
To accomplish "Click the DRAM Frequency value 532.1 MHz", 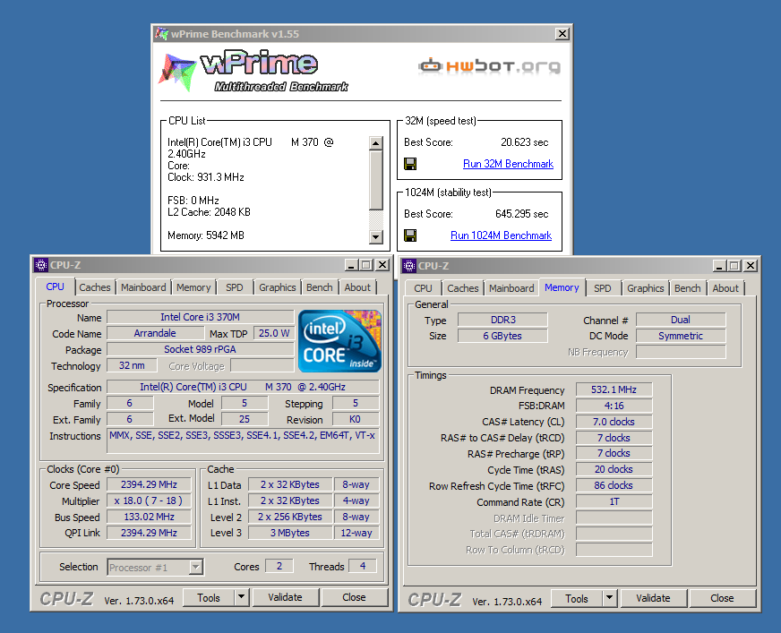I will [x=614, y=389].
